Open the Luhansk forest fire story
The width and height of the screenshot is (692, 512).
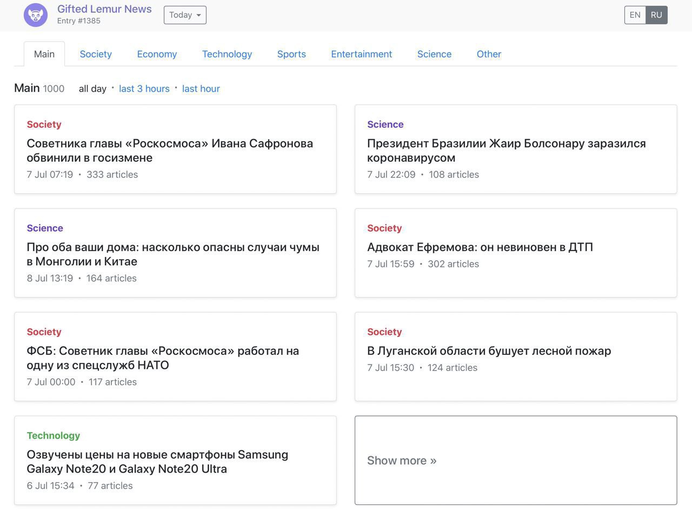pos(489,351)
